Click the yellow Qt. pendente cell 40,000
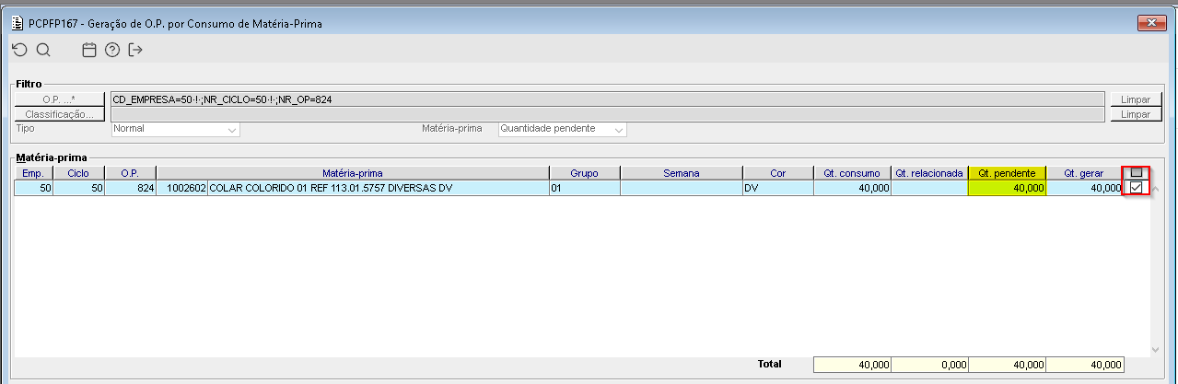This screenshot has height=384, width=1178. pos(1008,188)
